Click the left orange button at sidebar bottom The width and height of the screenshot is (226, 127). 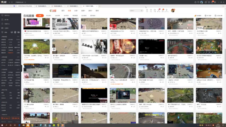6,118
